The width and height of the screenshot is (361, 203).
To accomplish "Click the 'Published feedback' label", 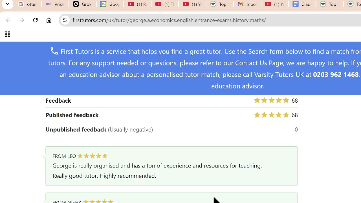I will pos(72,115).
